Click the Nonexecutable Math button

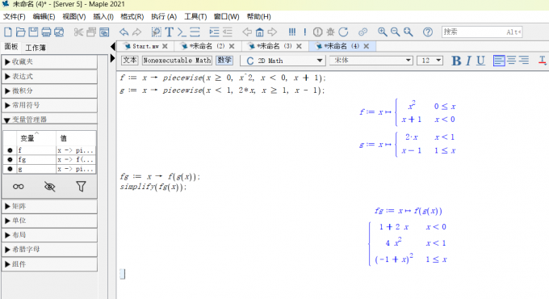click(x=177, y=61)
